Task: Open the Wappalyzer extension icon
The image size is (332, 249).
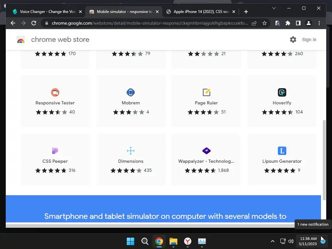Action: pyautogui.click(x=206, y=151)
